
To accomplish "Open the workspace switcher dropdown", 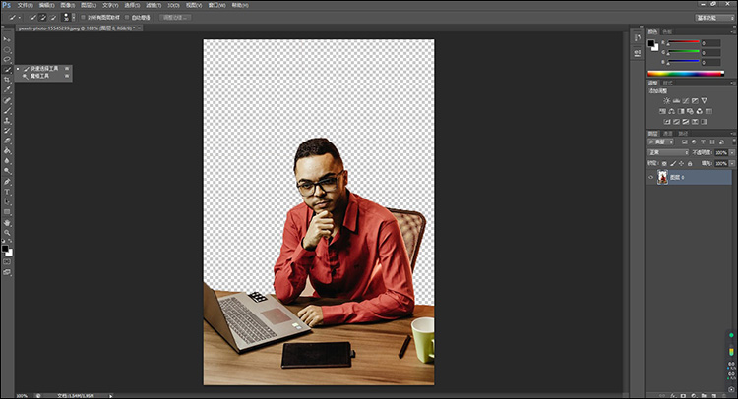I will (x=714, y=18).
